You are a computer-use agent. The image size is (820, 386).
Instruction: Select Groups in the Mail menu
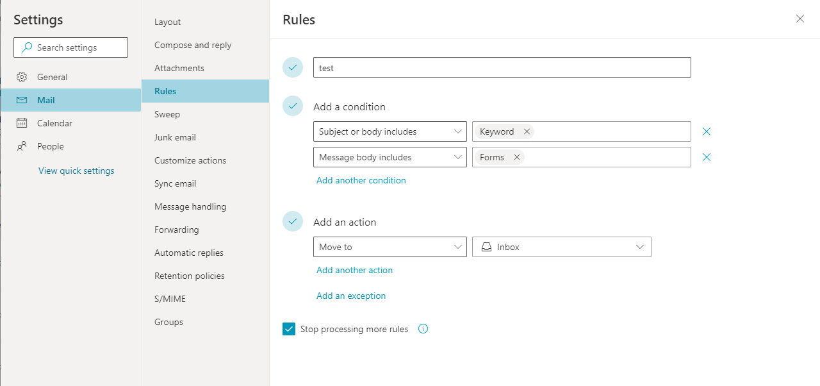(205, 322)
